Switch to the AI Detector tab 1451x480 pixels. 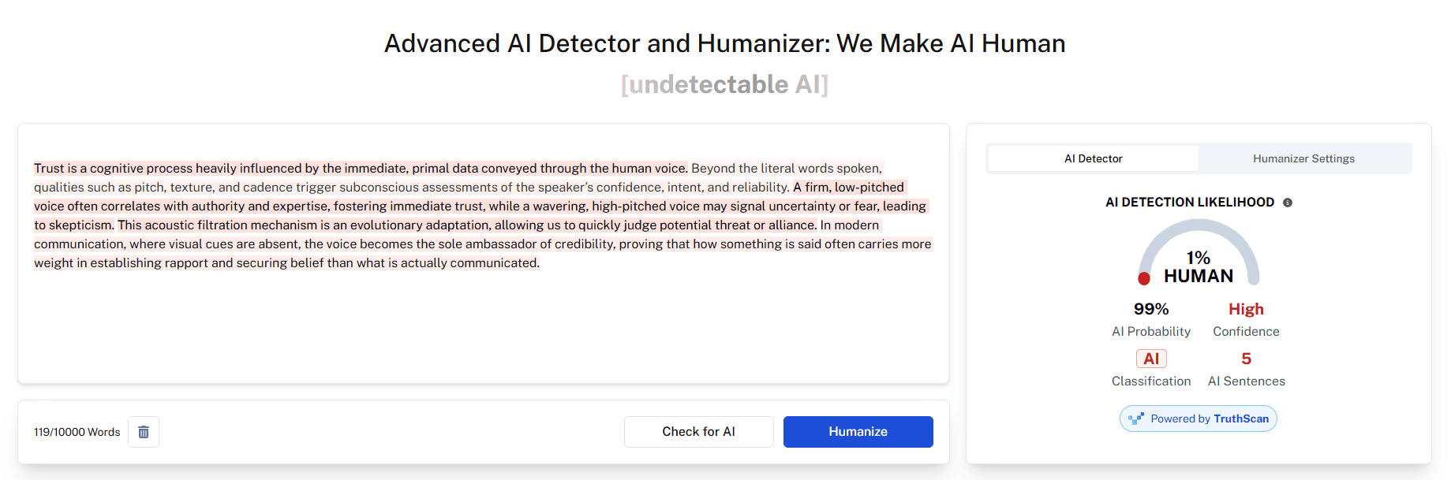(x=1093, y=158)
